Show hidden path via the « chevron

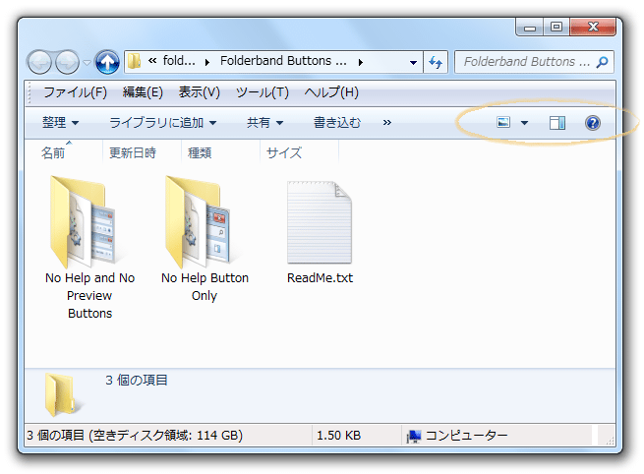point(152,61)
